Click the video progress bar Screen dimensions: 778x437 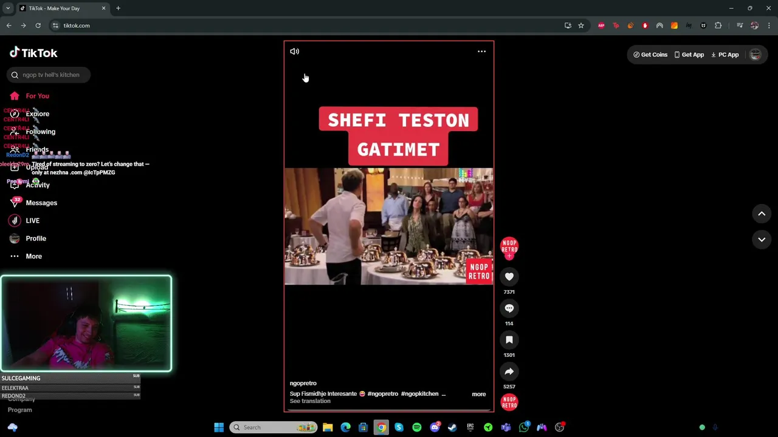389,410
